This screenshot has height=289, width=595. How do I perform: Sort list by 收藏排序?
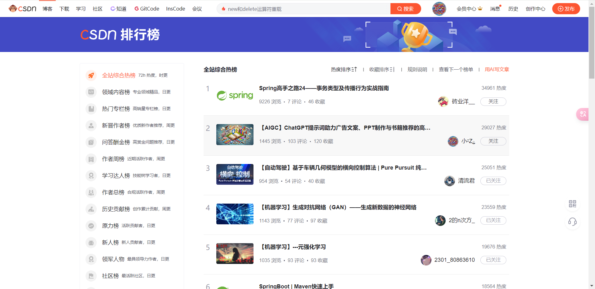pyautogui.click(x=382, y=70)
